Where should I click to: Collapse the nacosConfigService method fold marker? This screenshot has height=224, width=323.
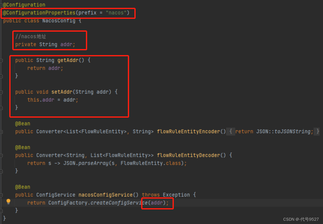[1, 195]
